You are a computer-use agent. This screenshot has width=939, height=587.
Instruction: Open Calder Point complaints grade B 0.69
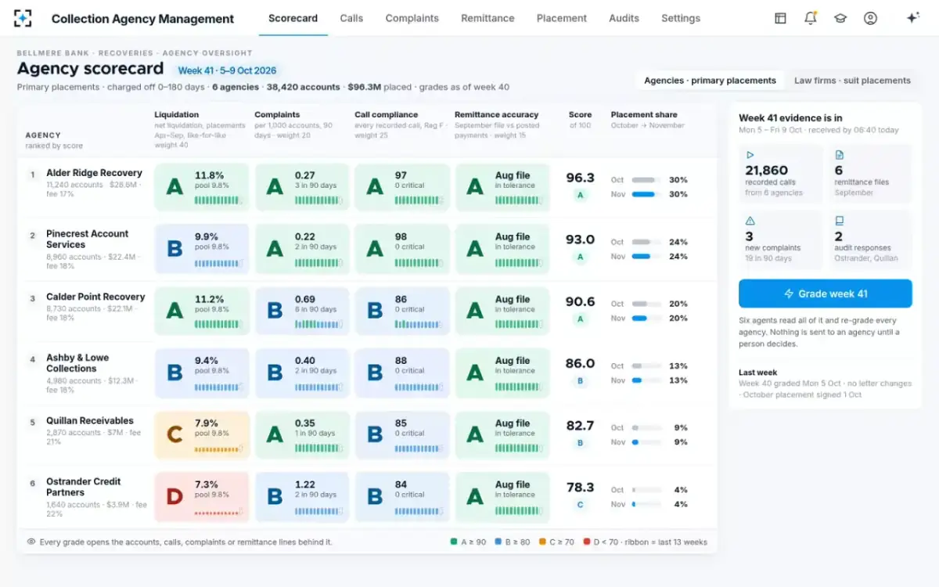tap(302, 311)
